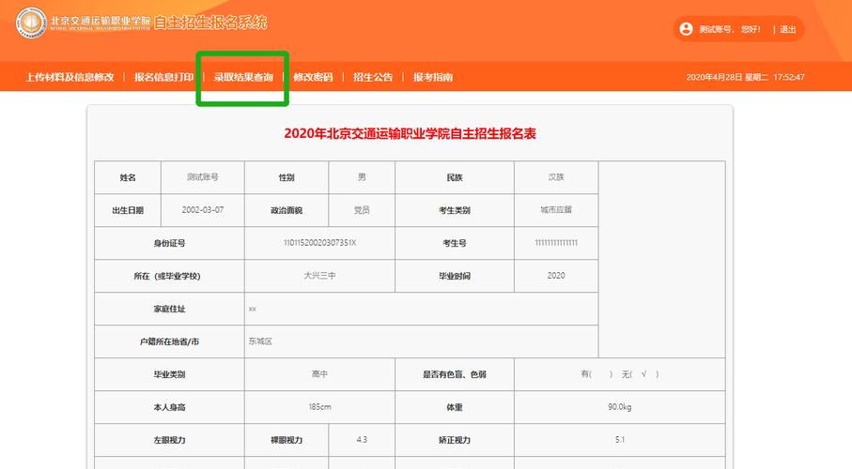This screenshot has height=469, width=852.
Task: Click the 考生号 label cell
Action: tap(455, 243)
